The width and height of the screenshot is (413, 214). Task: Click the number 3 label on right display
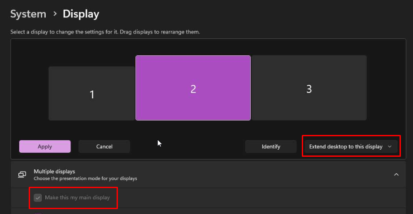click(309, 89)
